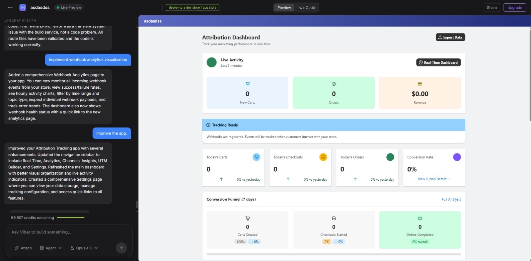Click the dashboard page vertical scrollbar

tap(530, 75)
